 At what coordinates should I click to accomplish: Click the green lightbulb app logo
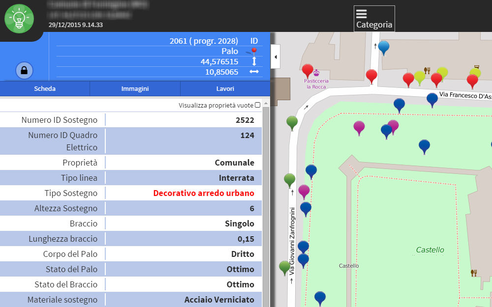tap(19, 18)
